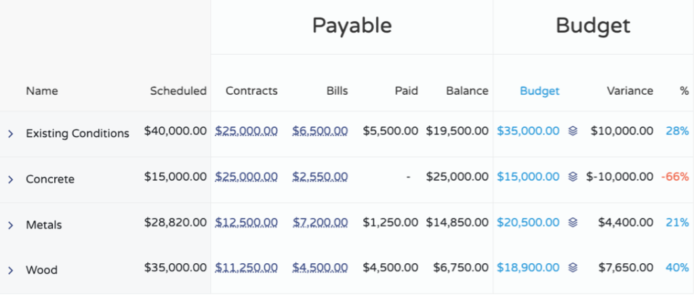The image size is (694, 295).
Task: Open the $25,000.00 contracts link for Existing Conditions
Action: pyautogui.click(x=246, y=131)
